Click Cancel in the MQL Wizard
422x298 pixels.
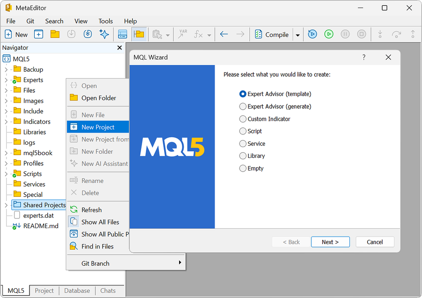pyautogui.click(x=375, y=242)
